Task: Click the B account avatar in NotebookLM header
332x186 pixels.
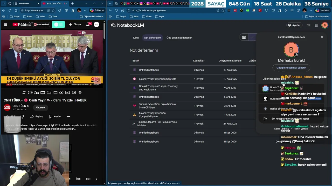Action: point(324,25)
